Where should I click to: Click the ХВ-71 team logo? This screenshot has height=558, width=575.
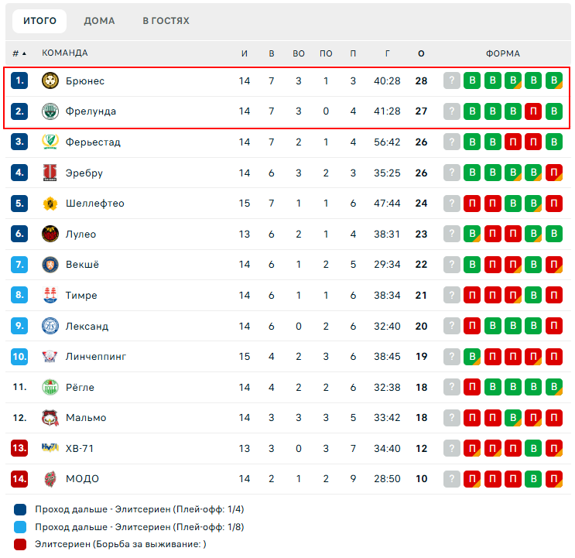tap(50, 448)
